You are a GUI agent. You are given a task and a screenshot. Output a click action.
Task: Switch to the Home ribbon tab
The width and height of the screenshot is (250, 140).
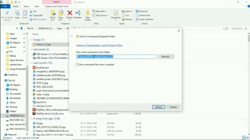[x=16, y=6]
